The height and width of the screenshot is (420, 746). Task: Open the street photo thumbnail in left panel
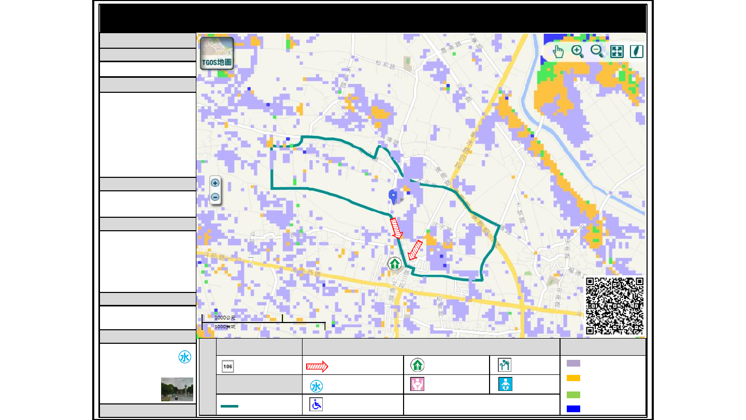pyautogui.click(x=177, y=389)
